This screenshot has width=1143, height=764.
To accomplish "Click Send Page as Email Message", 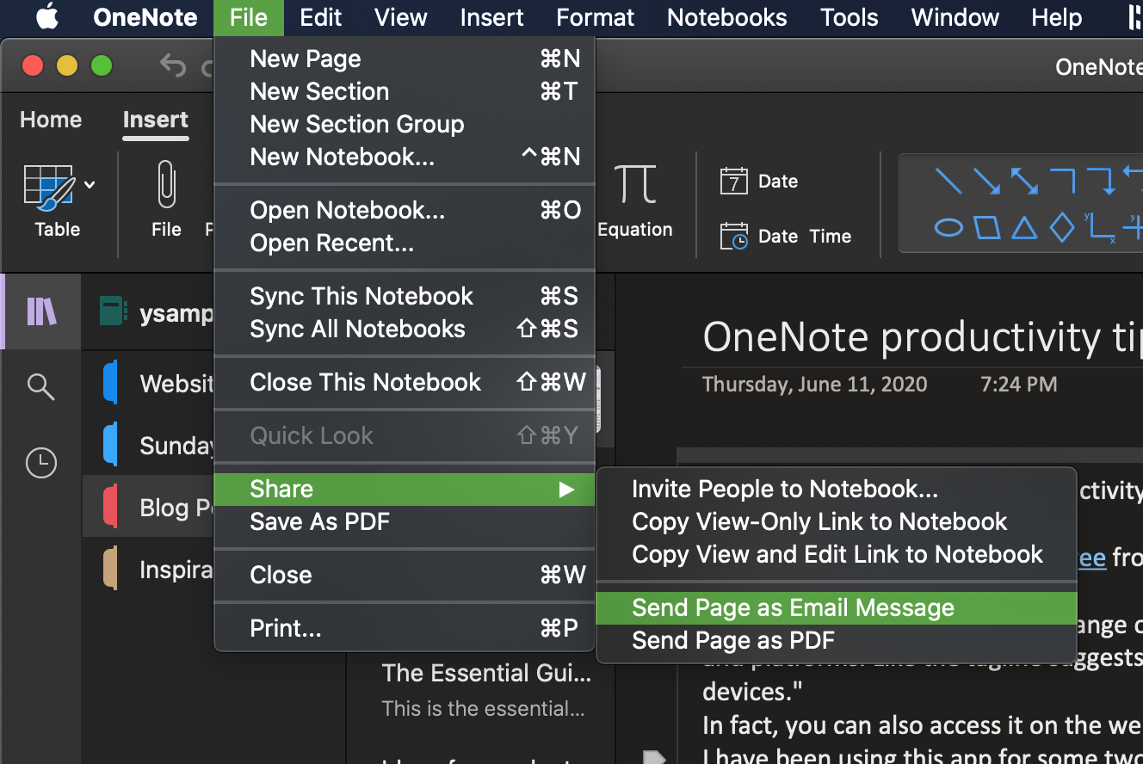I will 836,607.
